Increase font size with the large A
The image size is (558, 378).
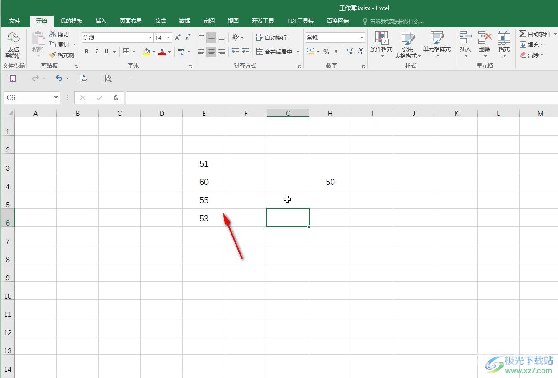click(177, 38)
